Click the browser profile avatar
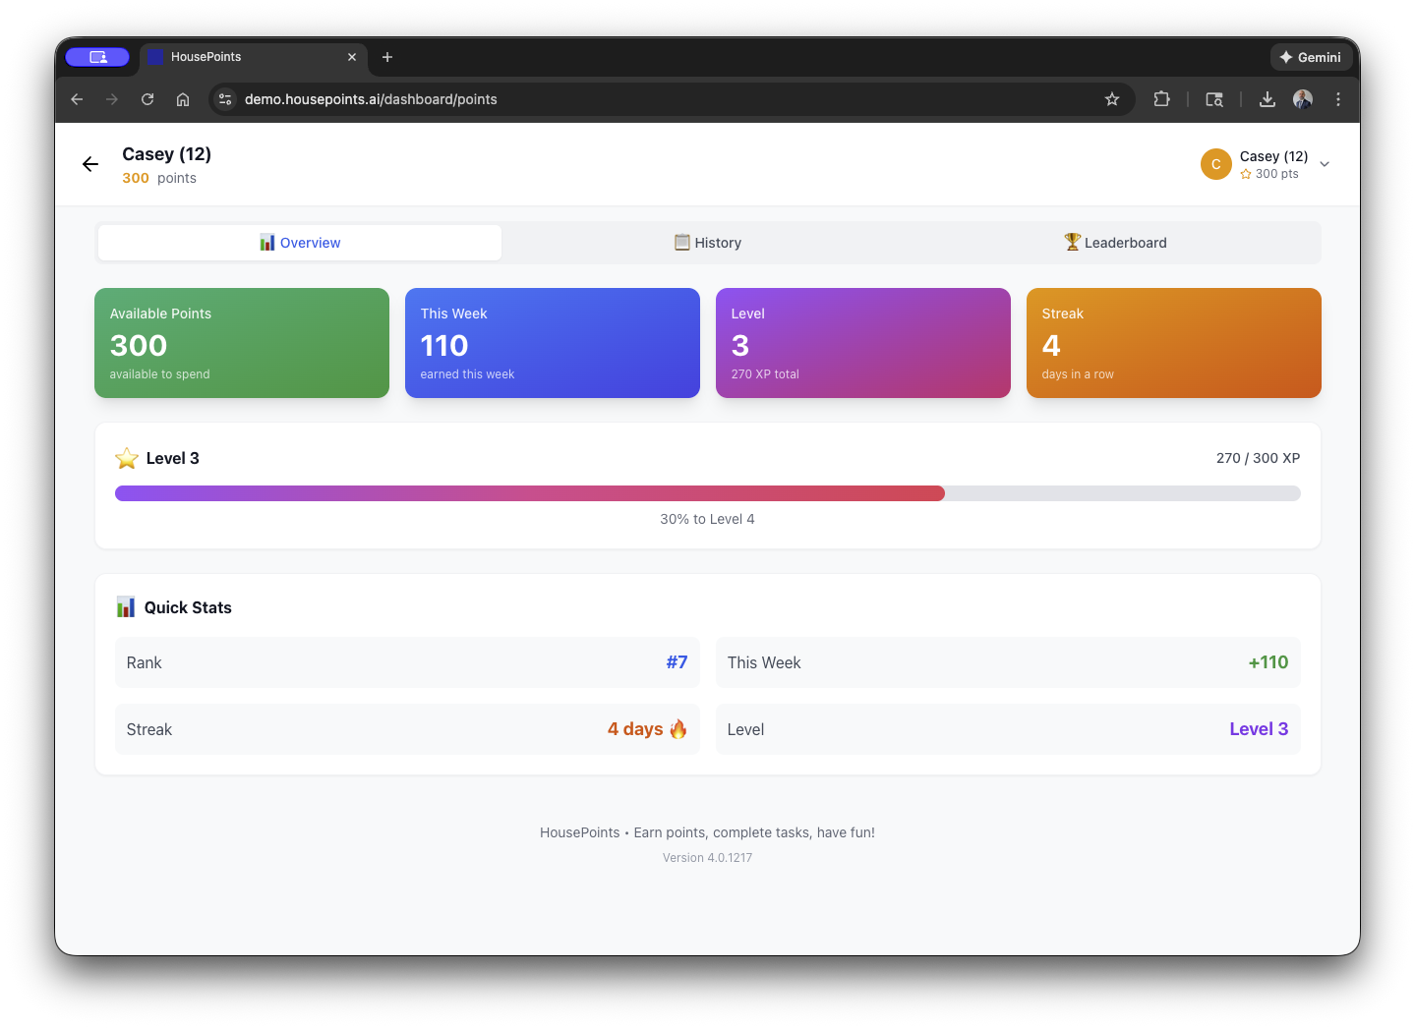The image size is (1415, 1028). coord(1303,99)
